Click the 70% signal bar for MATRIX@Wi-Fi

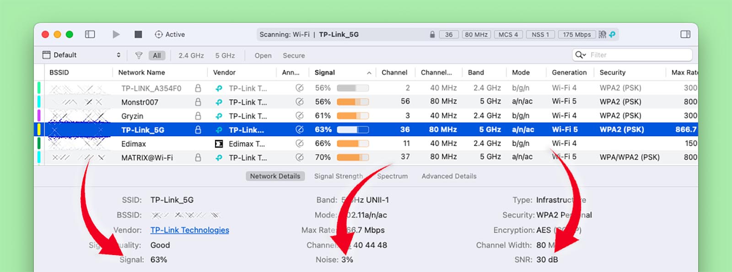353,157
